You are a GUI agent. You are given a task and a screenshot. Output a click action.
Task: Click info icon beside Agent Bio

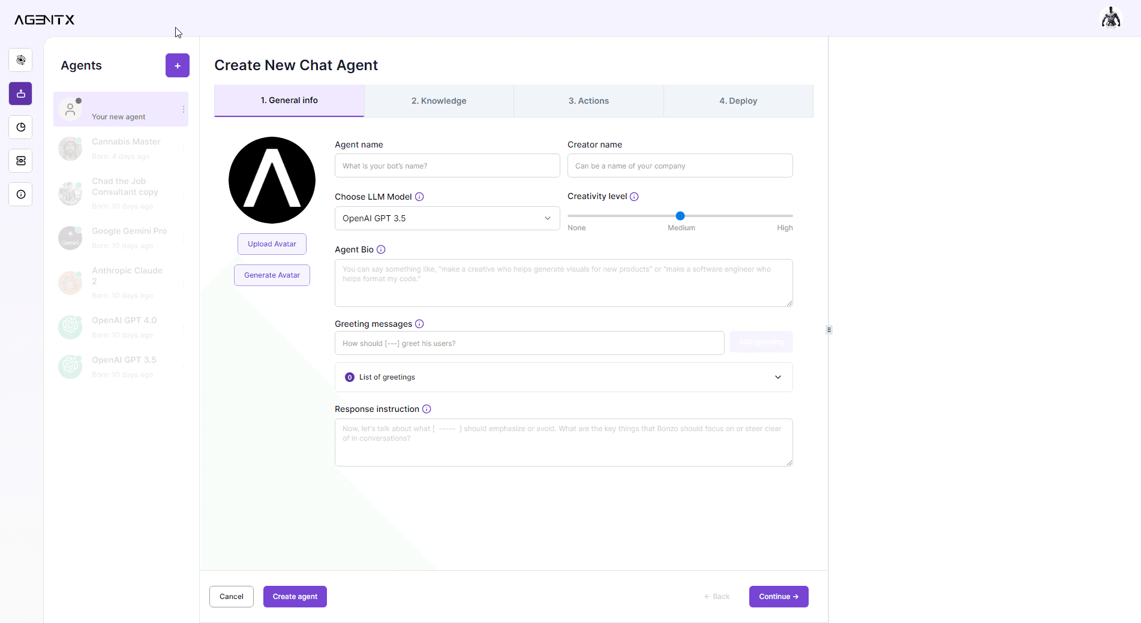(381, 249)
